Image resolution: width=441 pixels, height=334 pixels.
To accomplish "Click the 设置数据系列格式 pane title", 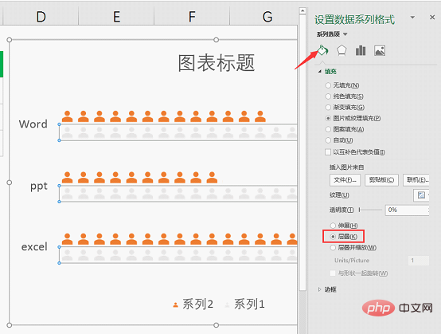I will pos(355,20).
